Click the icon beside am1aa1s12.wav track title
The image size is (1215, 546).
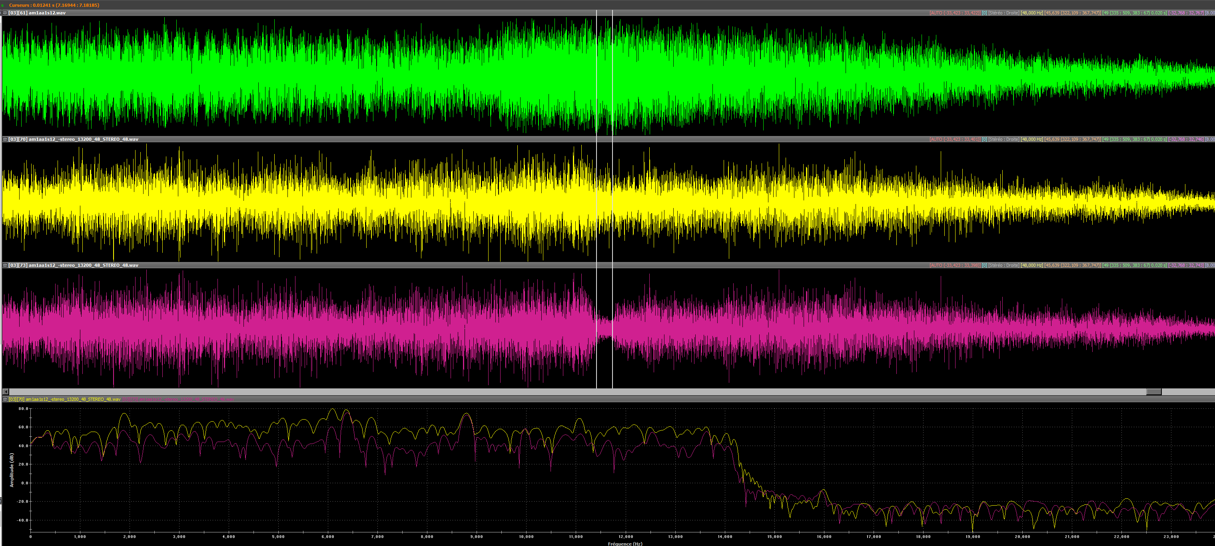point(5,13)
